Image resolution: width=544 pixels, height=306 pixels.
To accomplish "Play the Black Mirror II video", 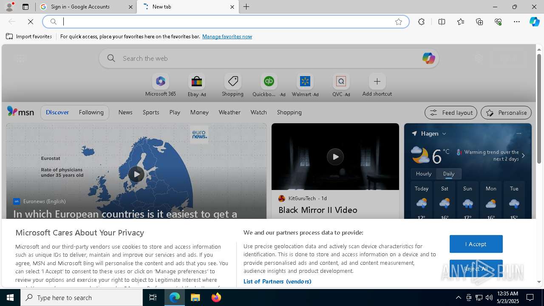I will pyautogui.click(x=335, y=157).
